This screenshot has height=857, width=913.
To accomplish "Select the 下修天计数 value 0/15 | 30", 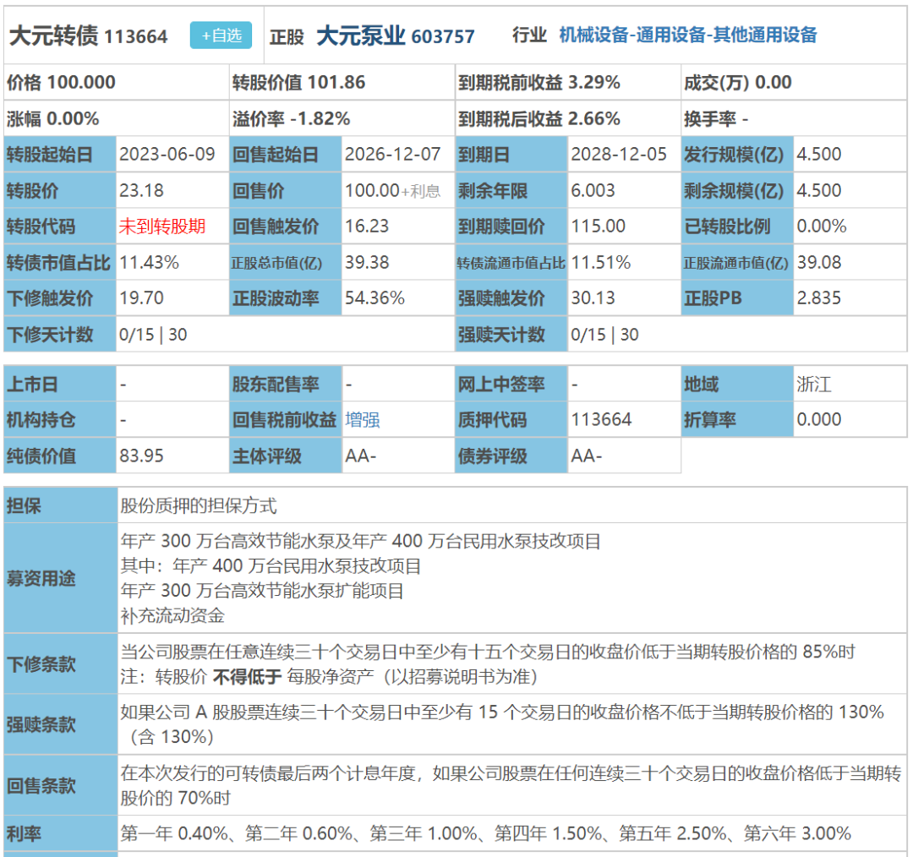I will (x=153, y=335).
